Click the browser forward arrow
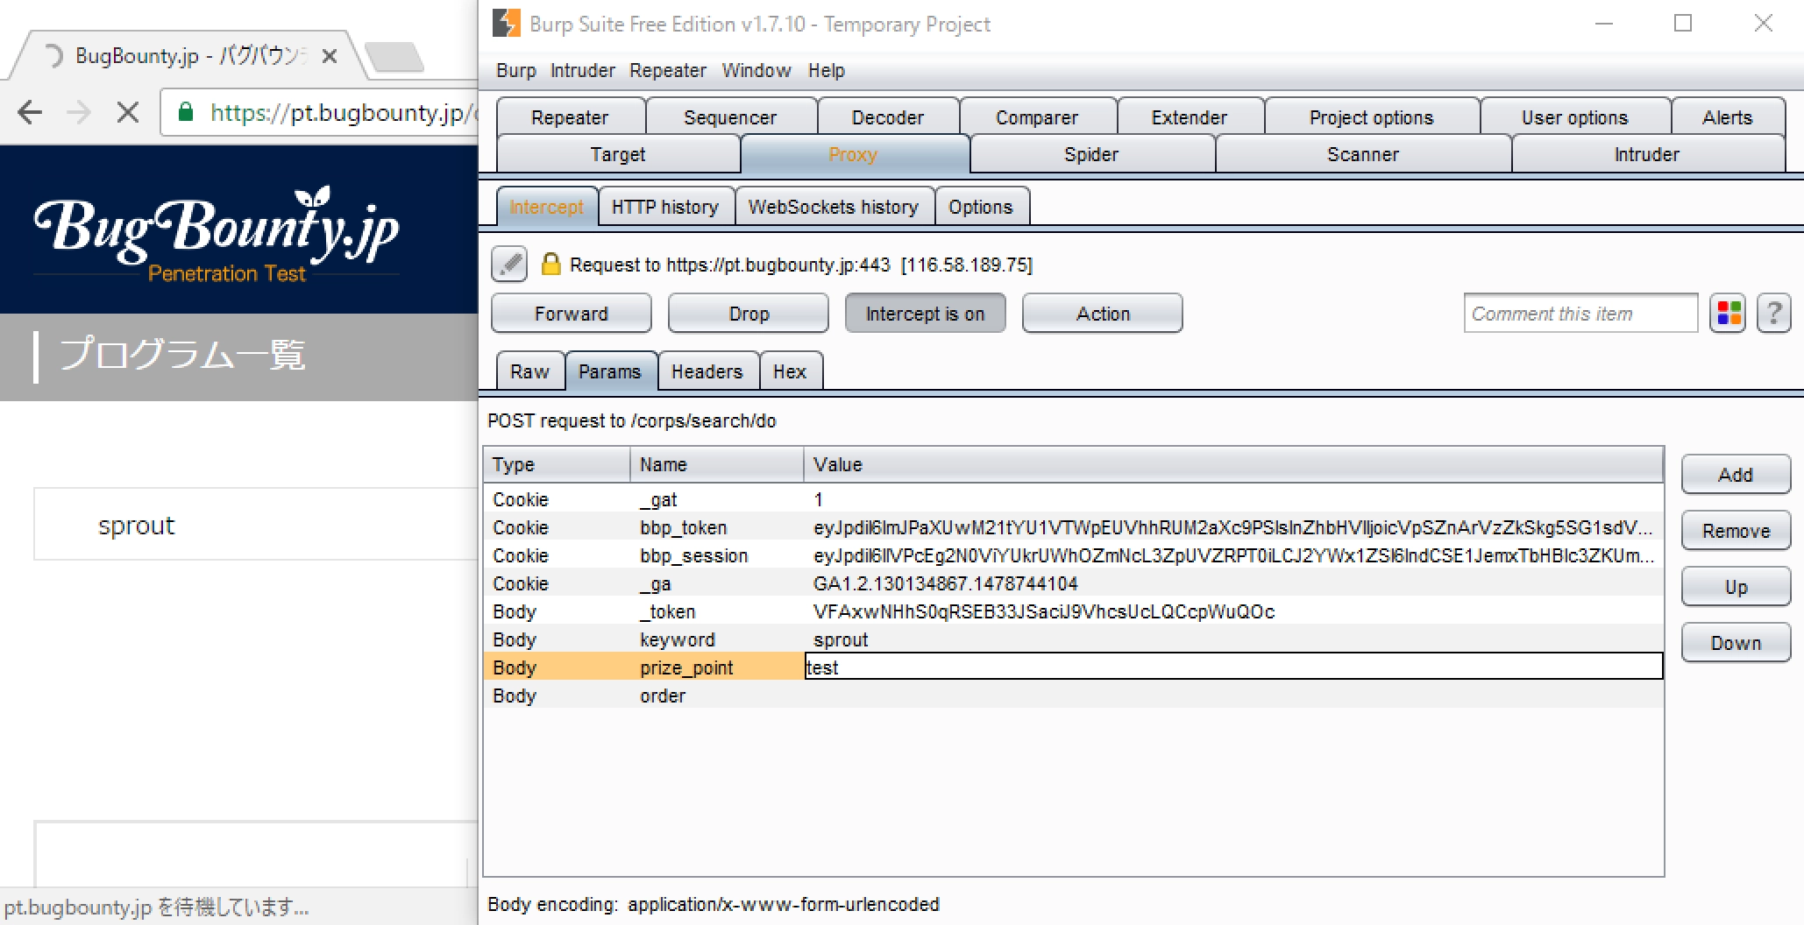 coord(79,112)
